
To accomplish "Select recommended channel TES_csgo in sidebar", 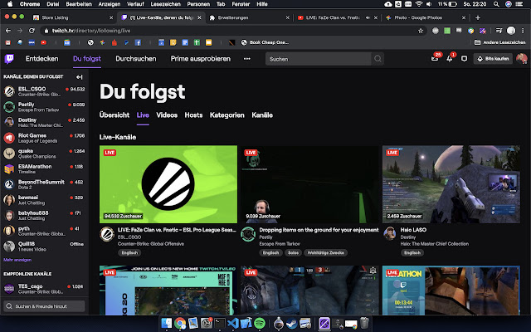I will pos(44,289).
